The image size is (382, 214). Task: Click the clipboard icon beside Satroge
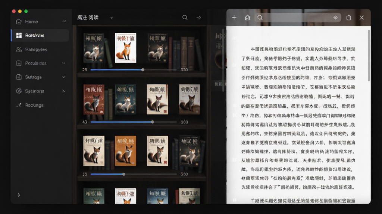coord(19,77)
